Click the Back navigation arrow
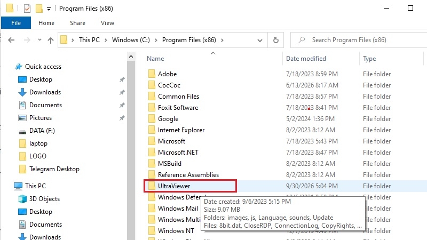The width and height of the screenshot is (427, 240). click(11, 41)
